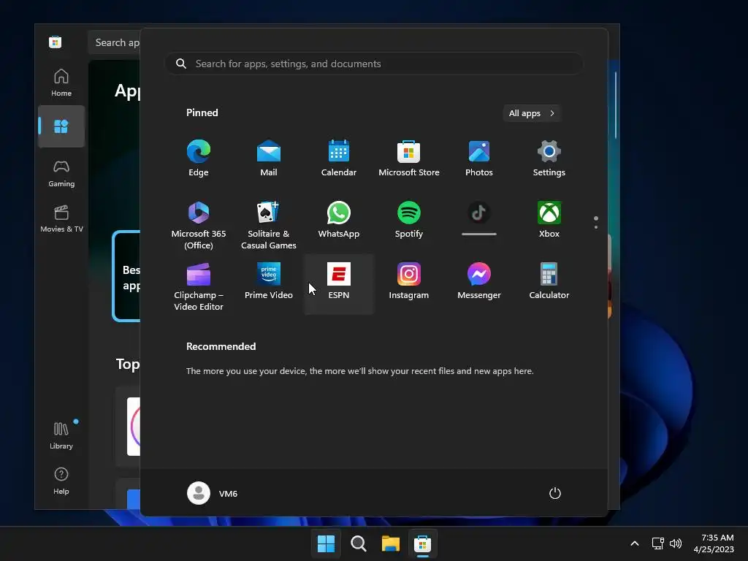This screenshot has width=748, height=561.
Task: Click the Microsoft Store search field
Action: tap(115, 42)
